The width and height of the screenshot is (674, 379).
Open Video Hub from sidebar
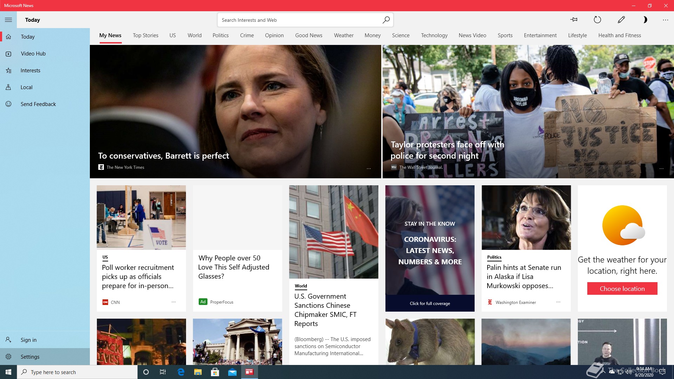click(45, 54)
